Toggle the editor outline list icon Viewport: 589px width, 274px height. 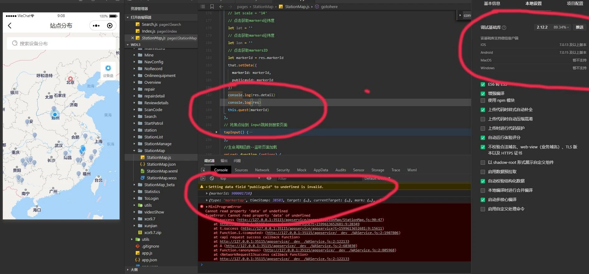coord(203,7)
